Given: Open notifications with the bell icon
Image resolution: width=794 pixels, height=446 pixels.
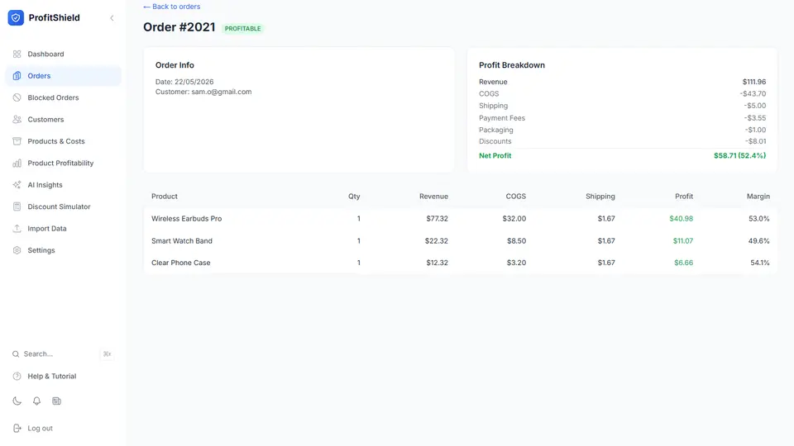Looking at the screenshot, I should [x=36, y=401].
